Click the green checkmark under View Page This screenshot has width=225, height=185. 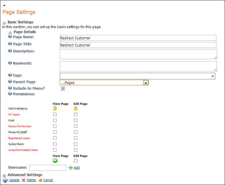point(55,160)
